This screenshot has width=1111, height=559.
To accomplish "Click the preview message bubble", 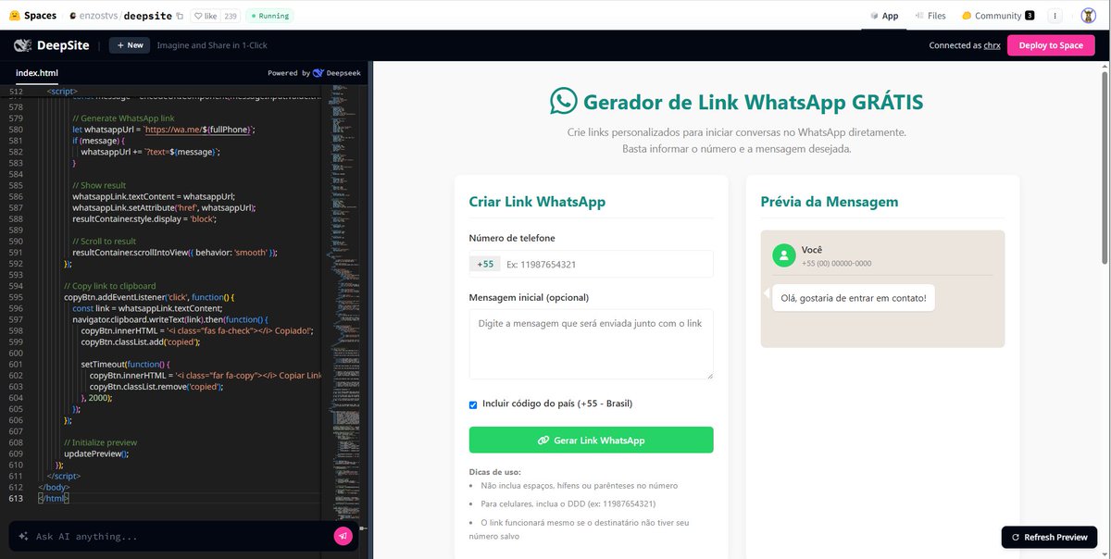I will pos(854,298).
